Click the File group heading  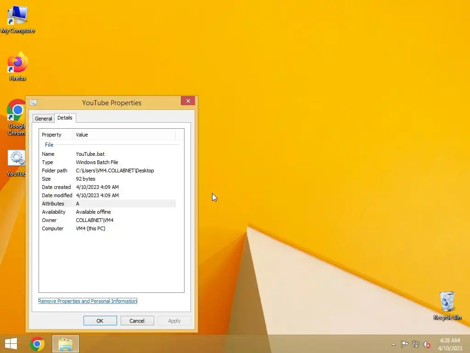click(x=49, y=145)
